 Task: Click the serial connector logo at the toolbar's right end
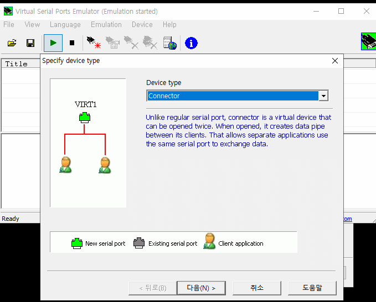(369, 41)
